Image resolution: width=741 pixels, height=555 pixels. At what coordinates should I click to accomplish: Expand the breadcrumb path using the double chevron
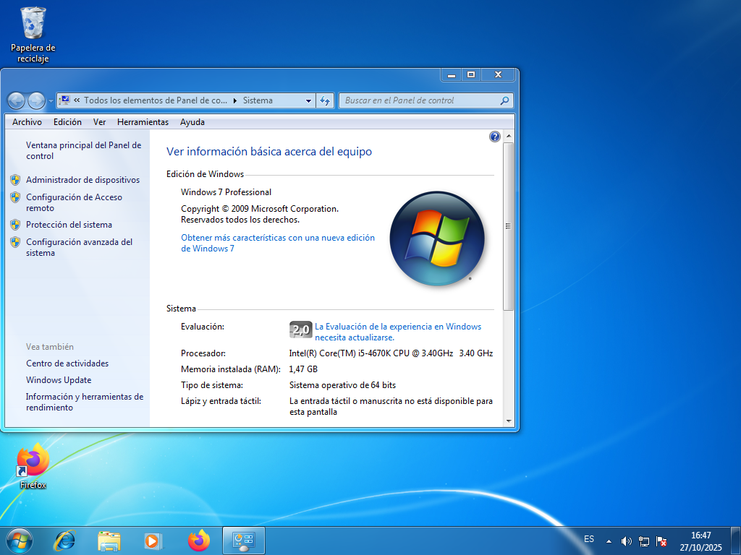pos(75,100)
